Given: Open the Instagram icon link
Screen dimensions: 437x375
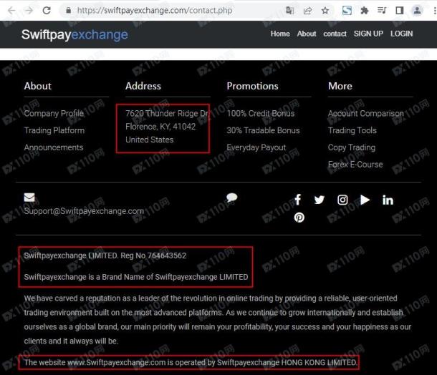Looking at the screenshot, I should tap(342, 200).
